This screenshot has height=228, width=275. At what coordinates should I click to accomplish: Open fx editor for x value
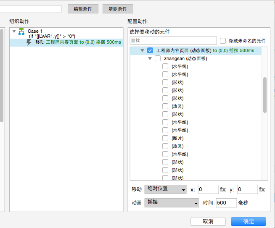click(223, 189)
